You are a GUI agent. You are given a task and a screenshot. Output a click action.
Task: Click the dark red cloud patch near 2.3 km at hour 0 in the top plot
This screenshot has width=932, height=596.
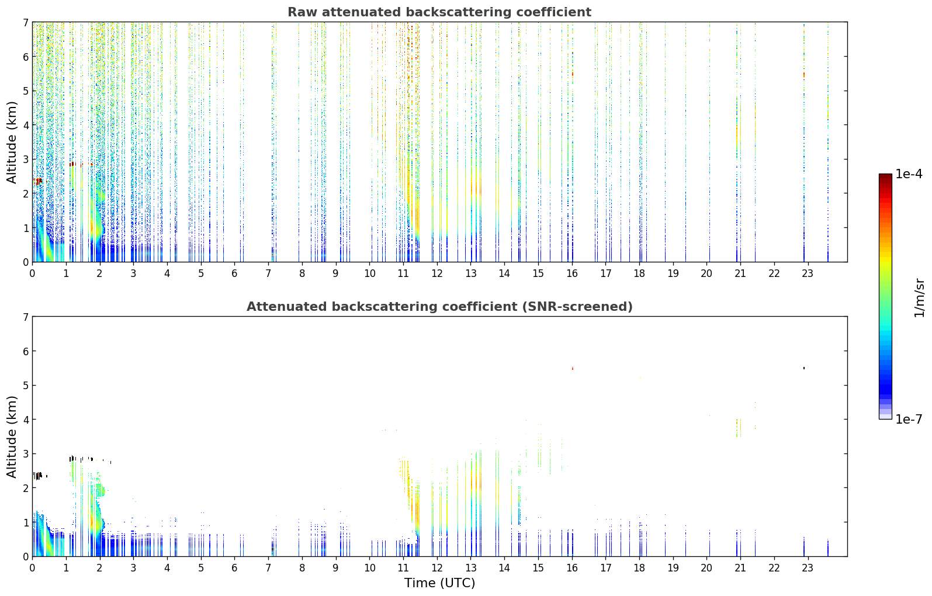point(39,182)
